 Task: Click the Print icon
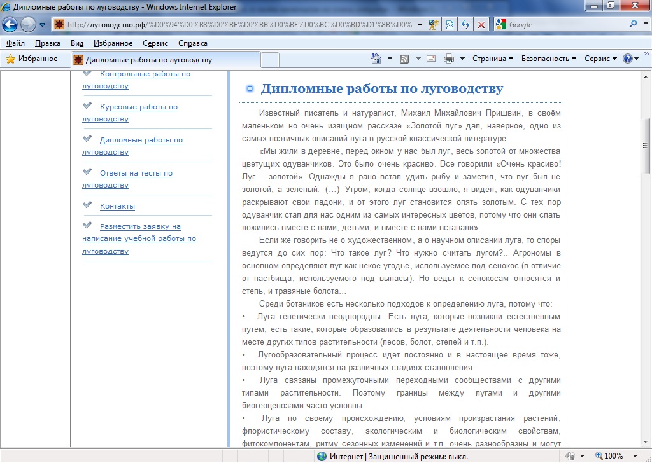(x=449, y=59)
